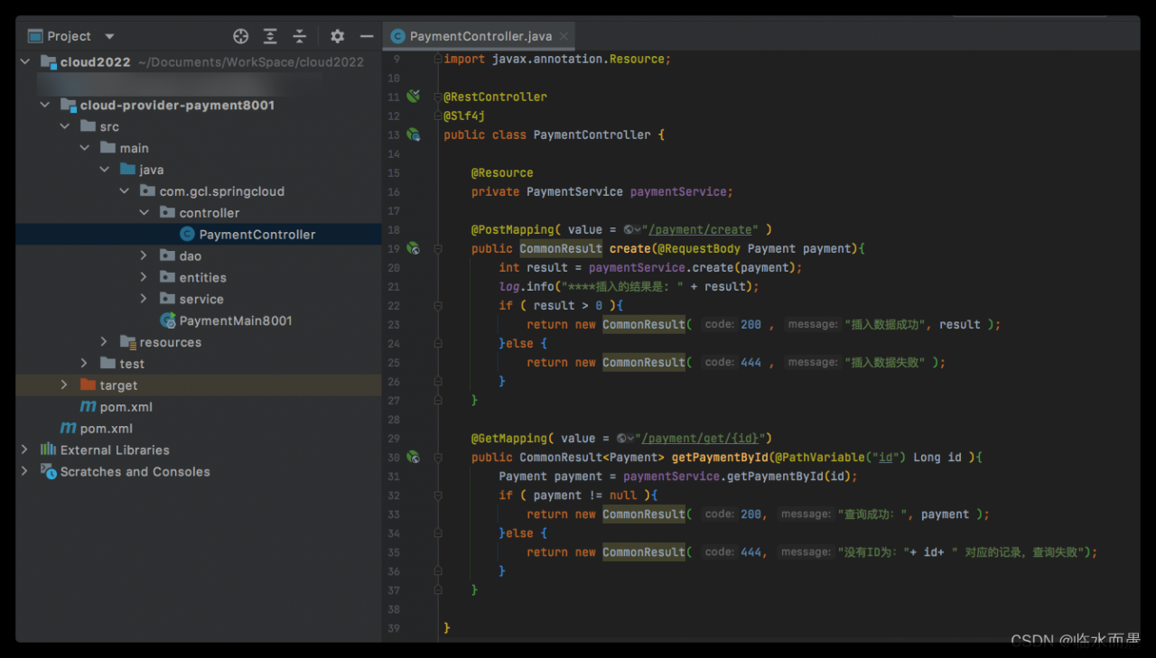Collapse the java folder
1156x658 pixels.
105,170
